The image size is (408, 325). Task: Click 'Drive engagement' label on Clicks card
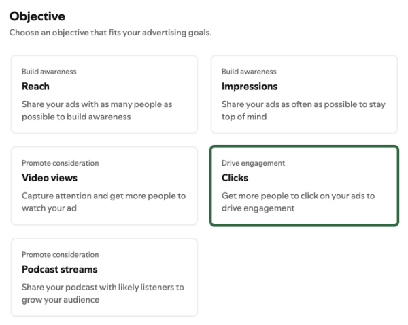click(253, 163)
